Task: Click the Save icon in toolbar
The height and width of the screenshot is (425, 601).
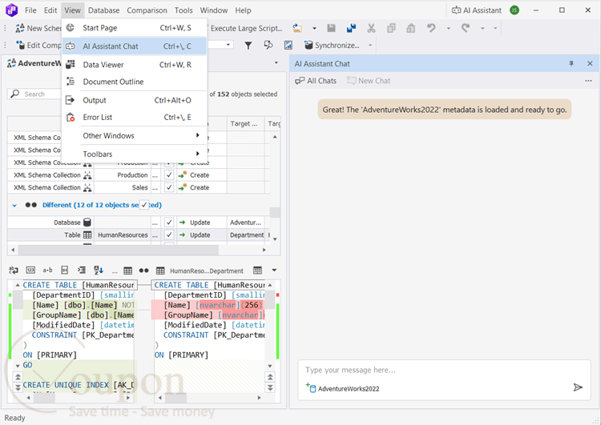Action: pos(331,28)
